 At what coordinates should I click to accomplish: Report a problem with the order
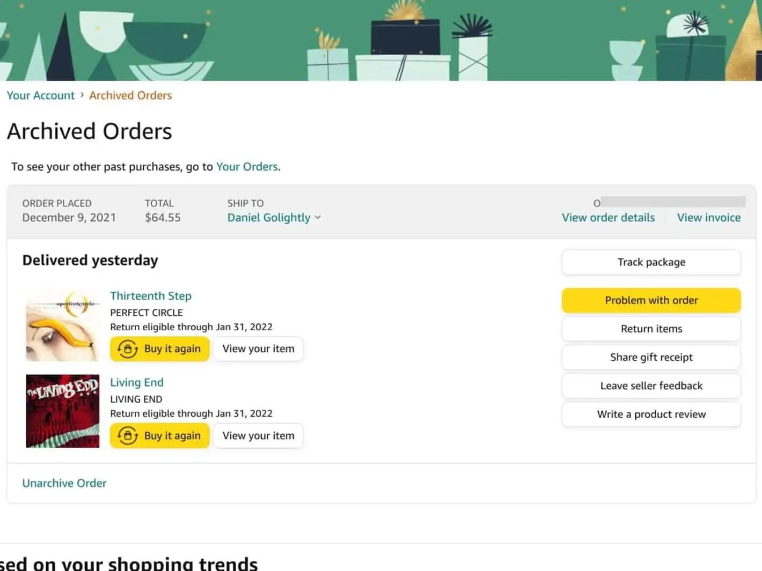click(x=650, y=300)
